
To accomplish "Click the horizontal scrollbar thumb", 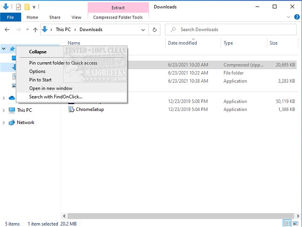I will [x=181, y=216].
